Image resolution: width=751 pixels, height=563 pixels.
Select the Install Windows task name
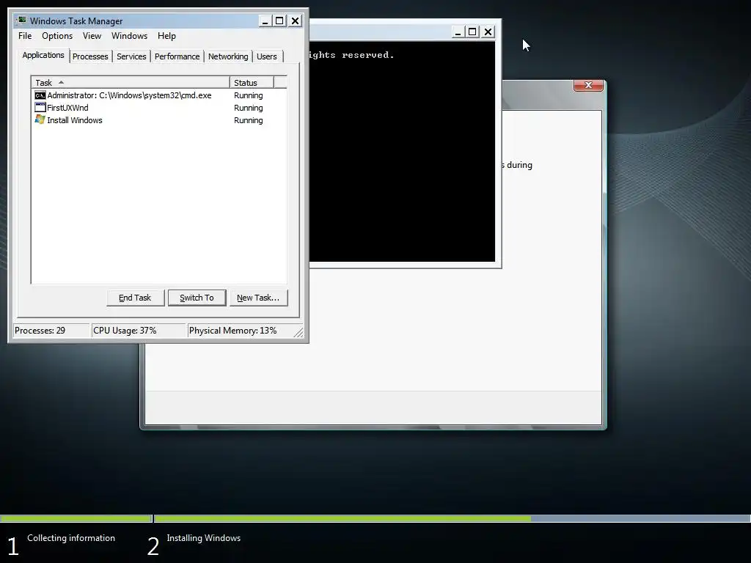tap(75, 120)
